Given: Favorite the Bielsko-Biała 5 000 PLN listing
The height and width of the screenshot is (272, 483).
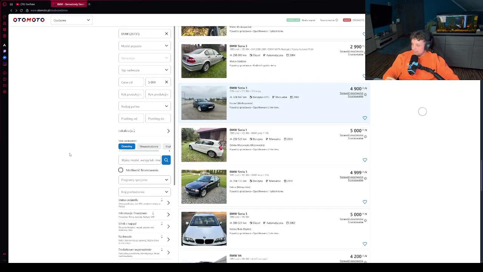Looking at the screenshot, I should pos(365,244).
